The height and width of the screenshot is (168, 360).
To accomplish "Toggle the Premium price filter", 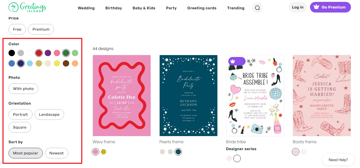I will 41,29.
